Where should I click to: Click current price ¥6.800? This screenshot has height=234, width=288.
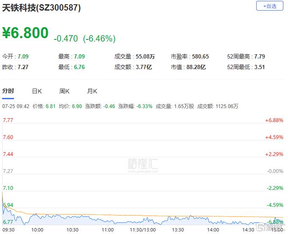click(25, 33)
